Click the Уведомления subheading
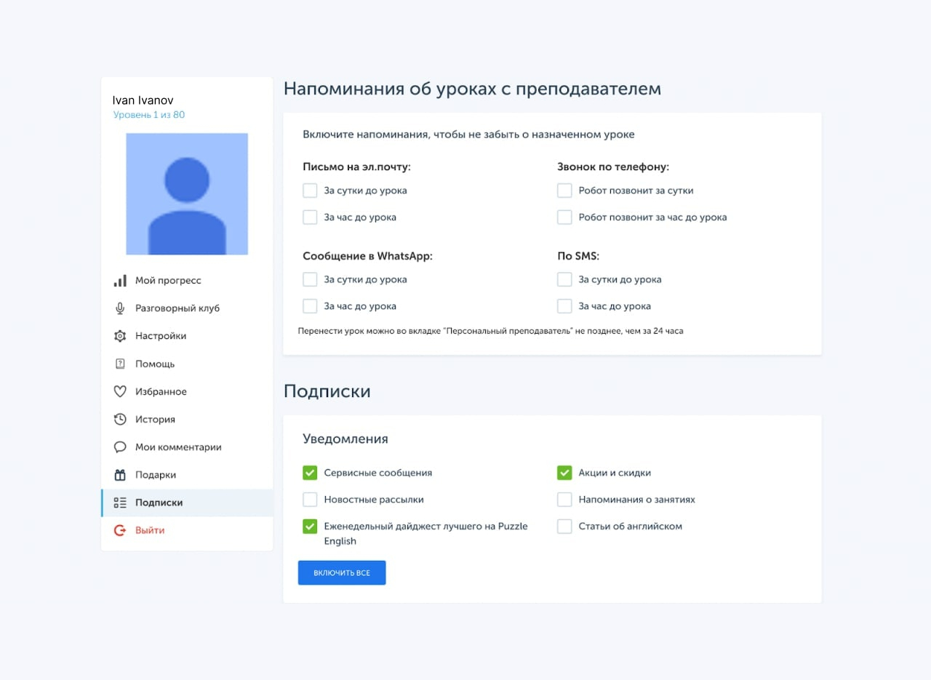Viewport: 931px width, 680px height. pos(345,439)
